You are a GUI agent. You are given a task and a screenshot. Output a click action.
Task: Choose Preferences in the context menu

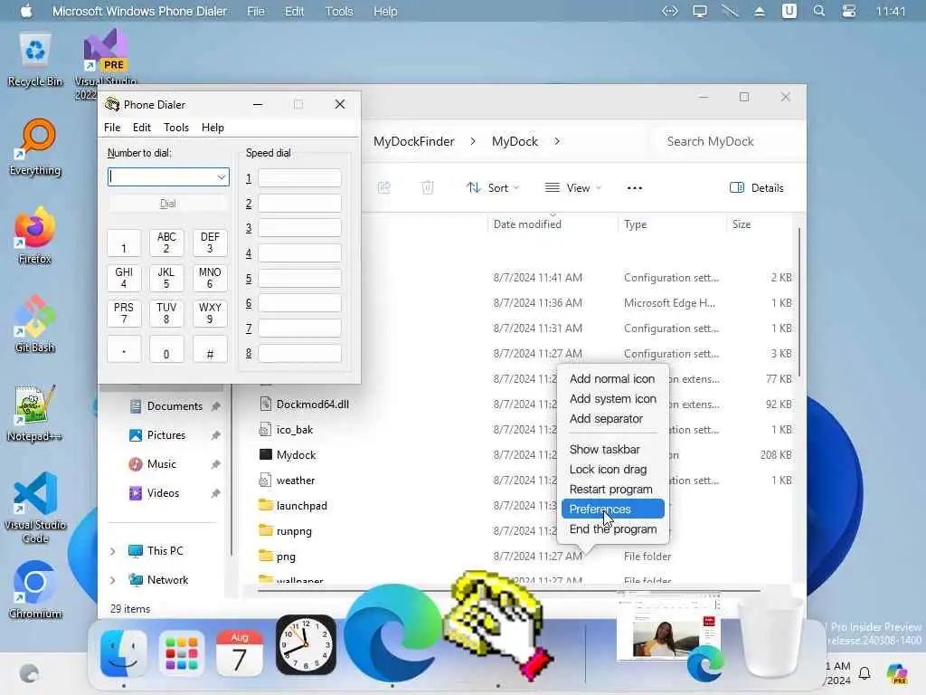coord(613,509)
